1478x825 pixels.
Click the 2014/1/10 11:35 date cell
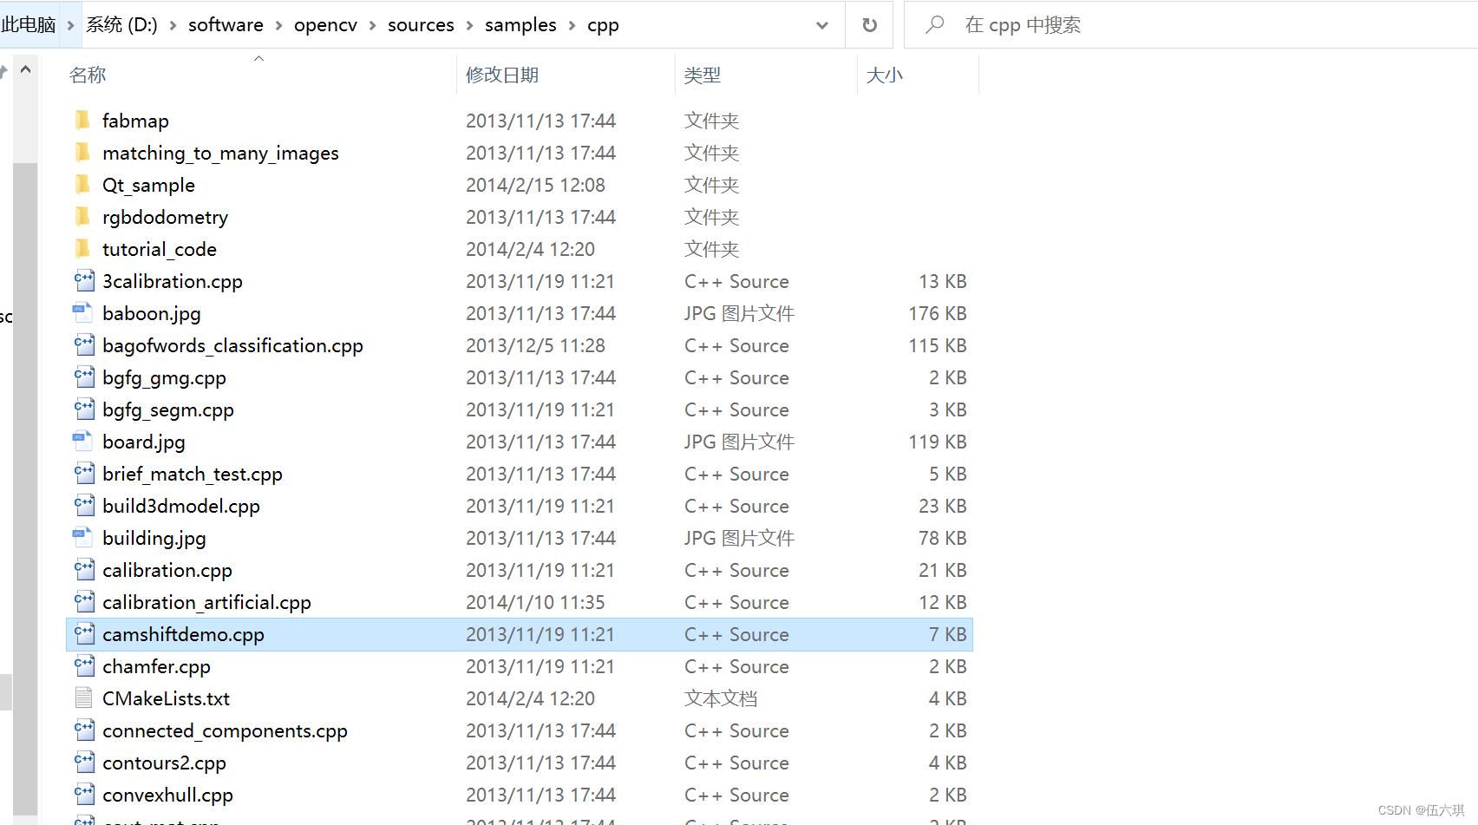pos(535,602)
